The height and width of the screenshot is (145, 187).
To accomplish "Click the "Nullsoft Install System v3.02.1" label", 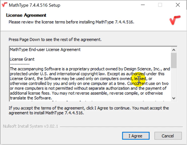I will pyautogui.click(x=31, y=126).
